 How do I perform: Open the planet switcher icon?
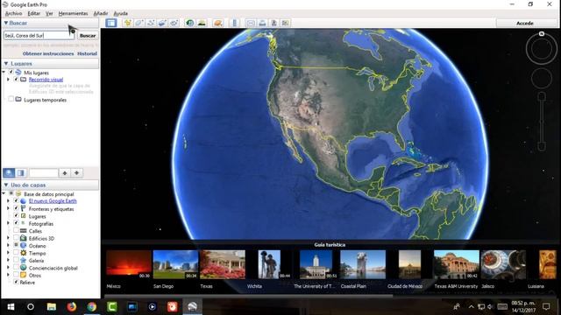click(x=217, y=23)
